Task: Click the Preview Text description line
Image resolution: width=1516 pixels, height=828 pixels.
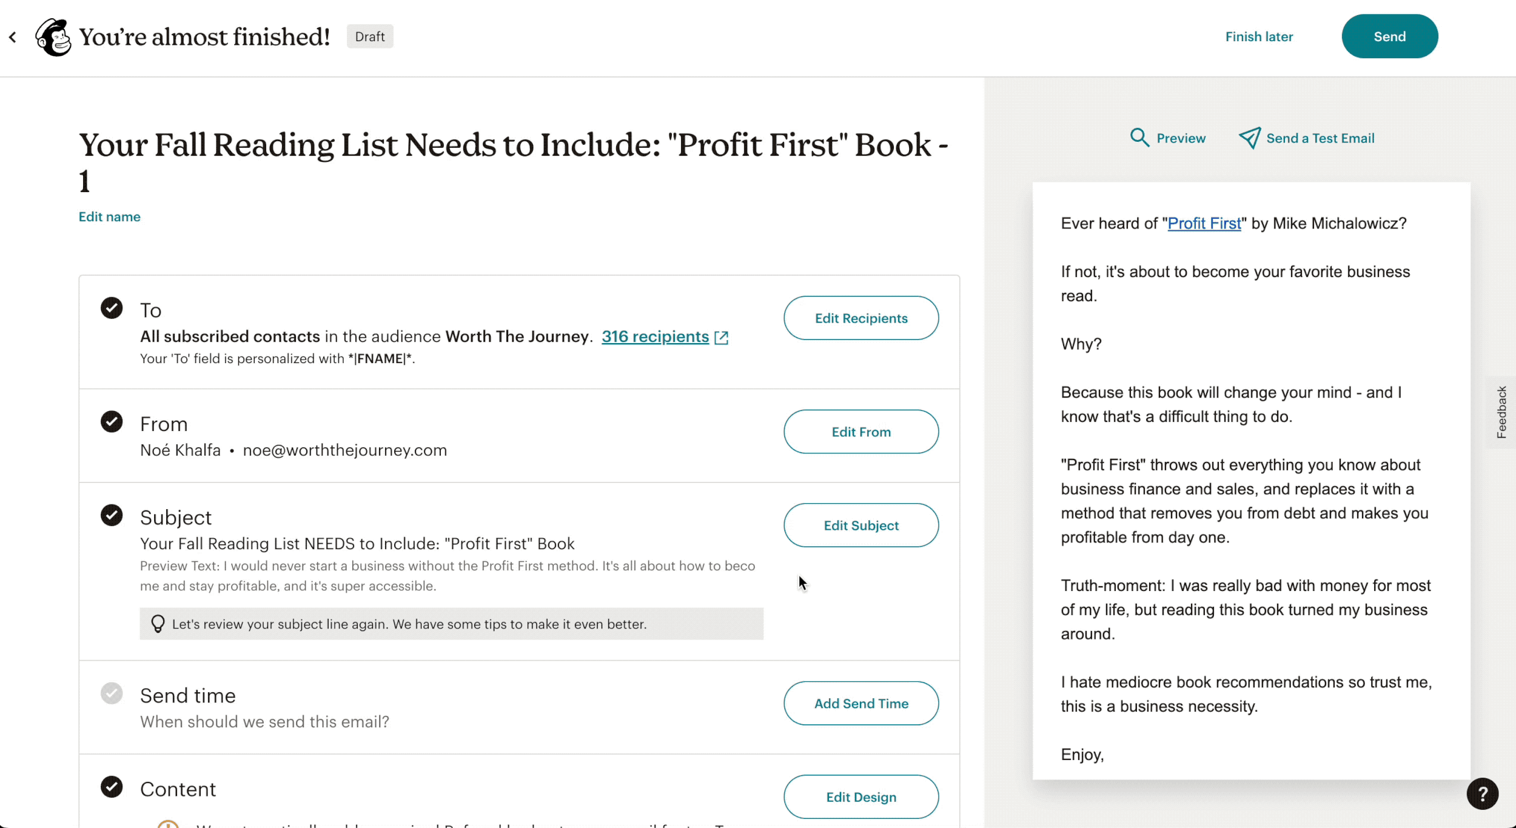Action: point(448,576)
